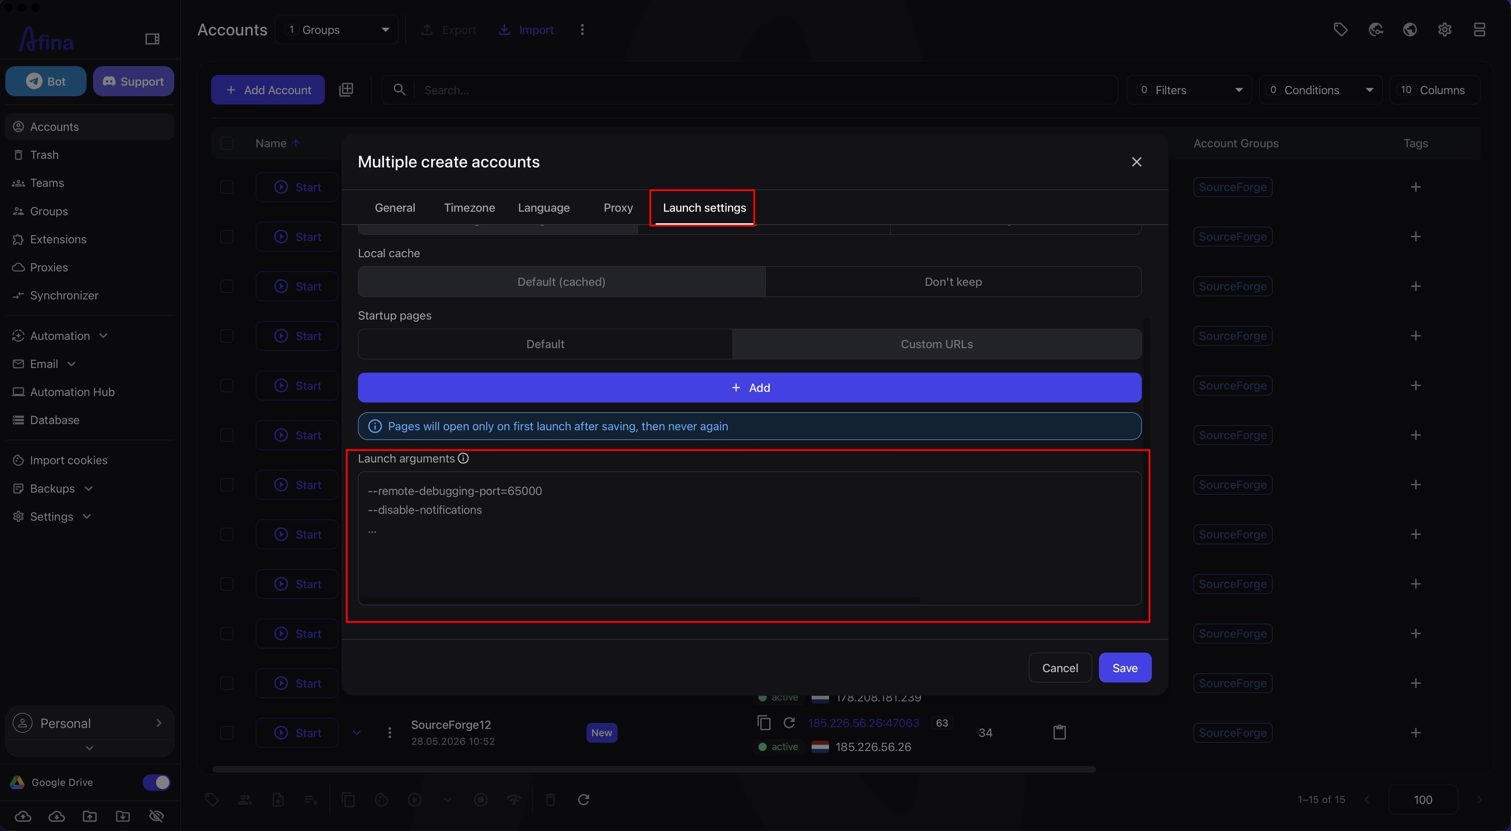Sort by the Name column header

pos(278,144)
